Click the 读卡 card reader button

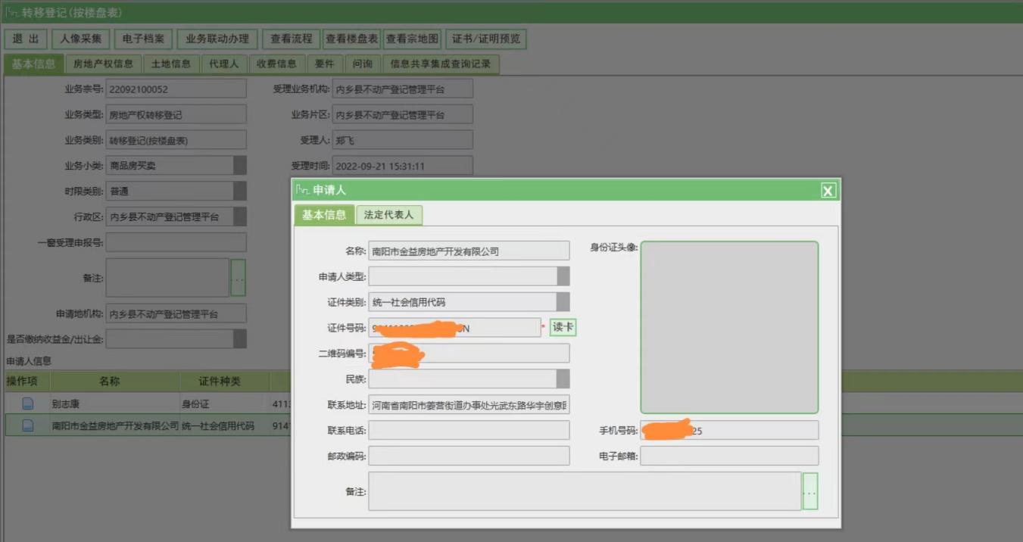point(563,328)
